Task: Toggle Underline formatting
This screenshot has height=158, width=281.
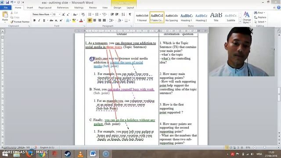Action: tap(44, 21)
